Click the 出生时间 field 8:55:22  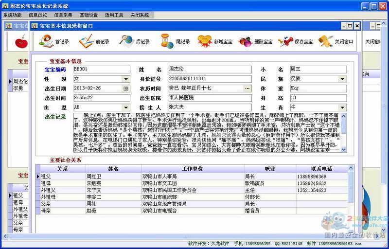(102, 98)
